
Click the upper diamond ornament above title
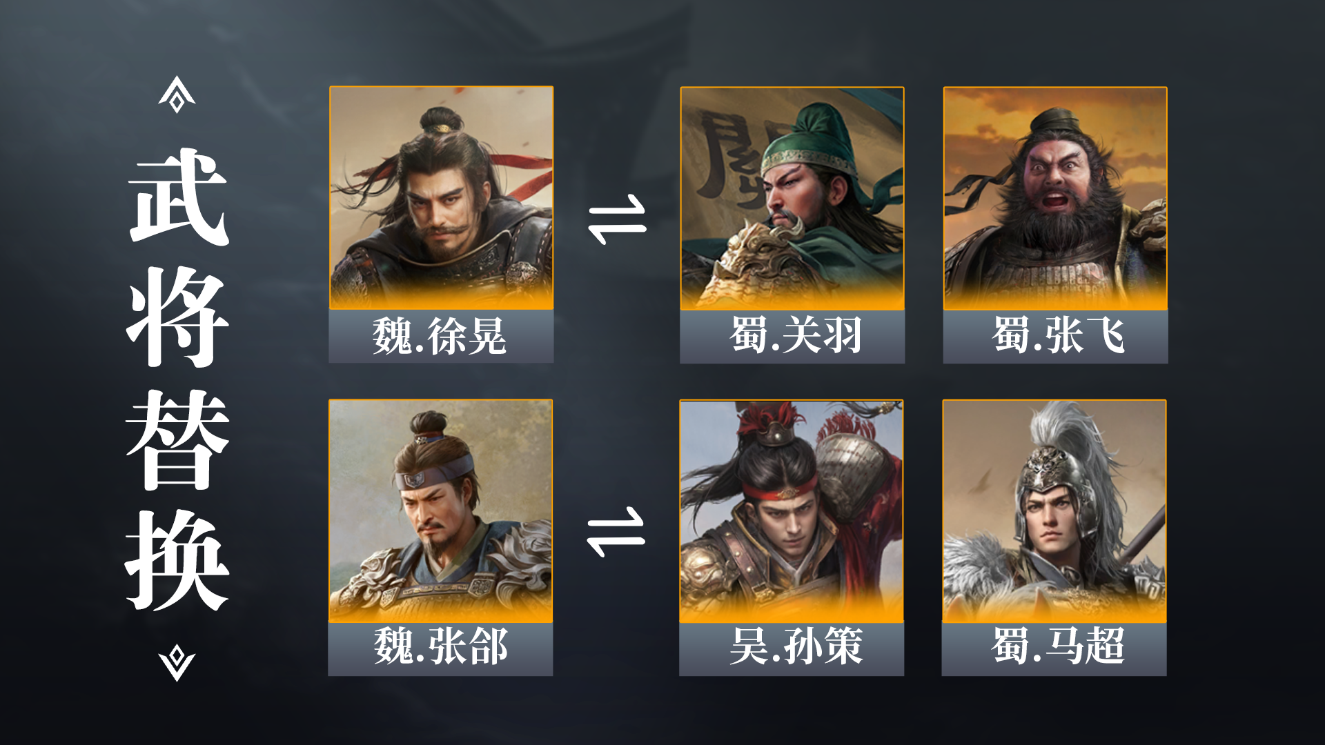click(177, 95)
